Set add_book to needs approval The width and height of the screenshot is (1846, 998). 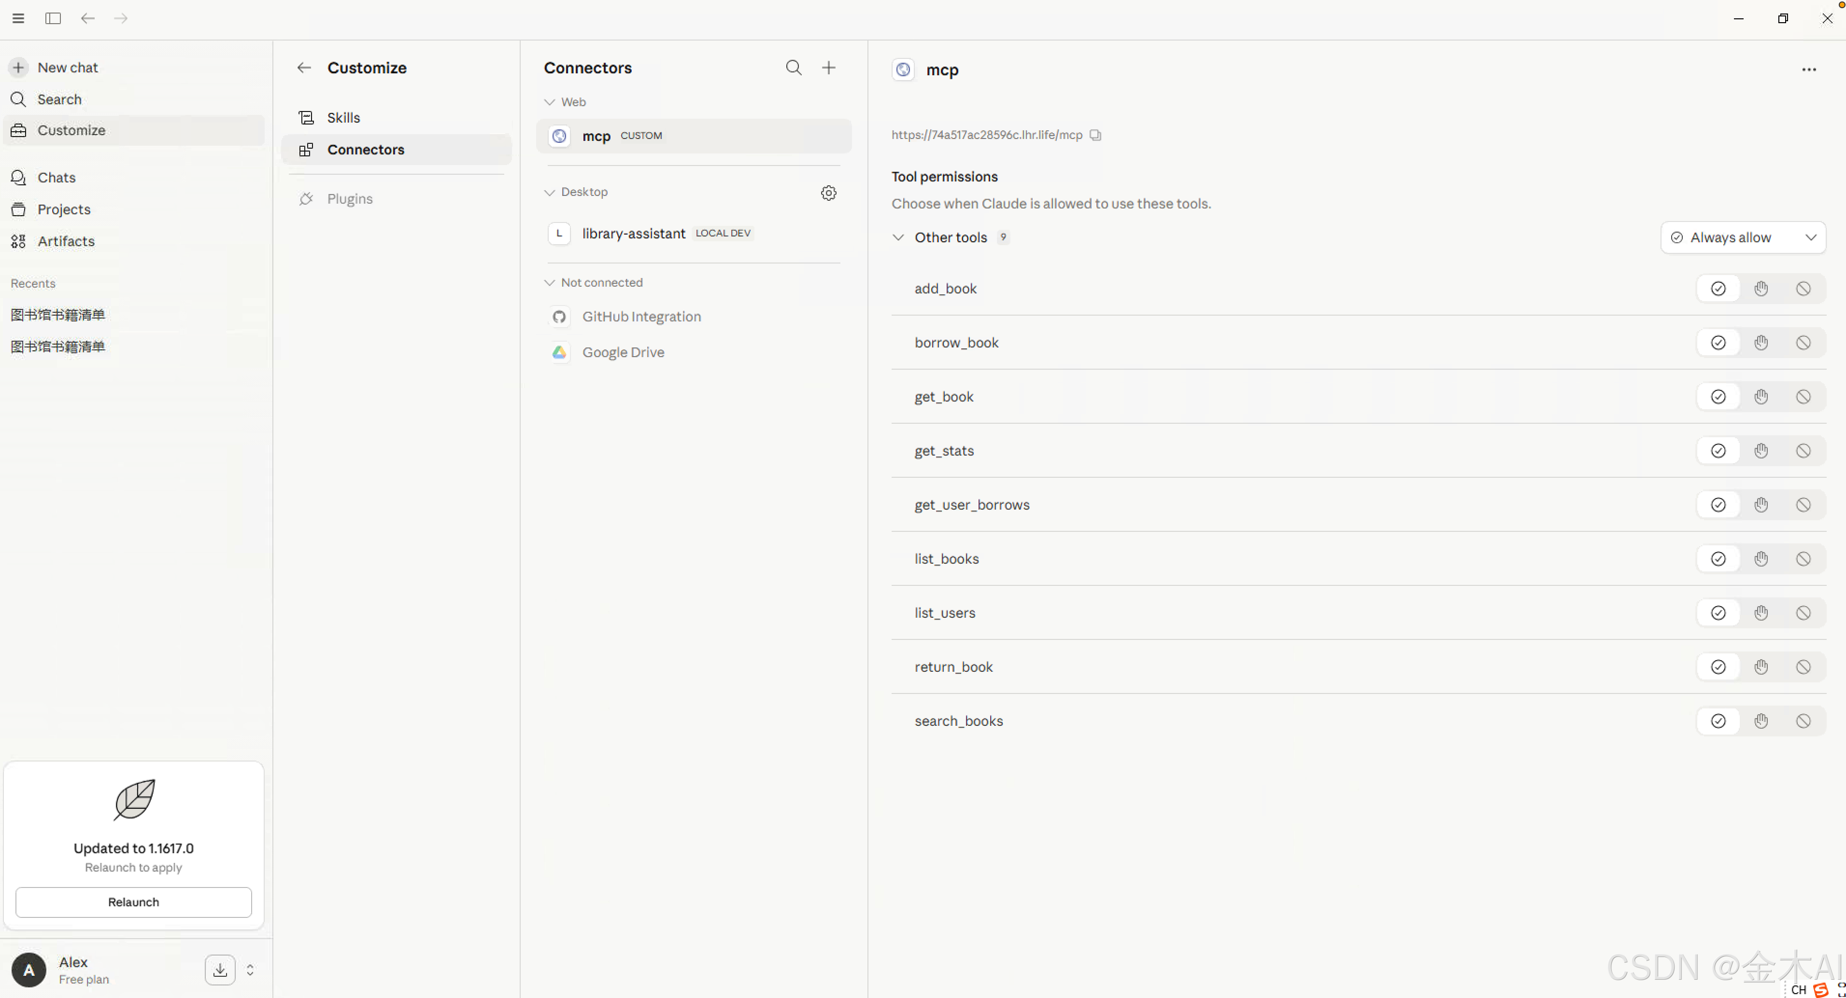pos(1761,289)
